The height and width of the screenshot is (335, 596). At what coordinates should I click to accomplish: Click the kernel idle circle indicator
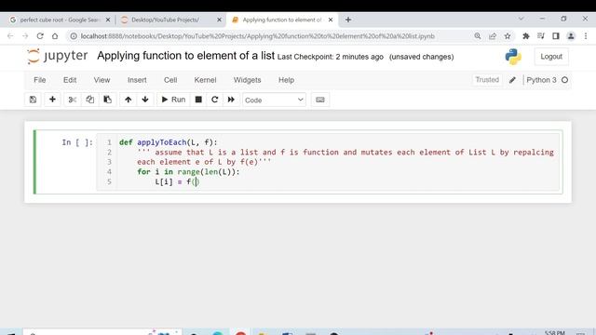tap(565, 80)
